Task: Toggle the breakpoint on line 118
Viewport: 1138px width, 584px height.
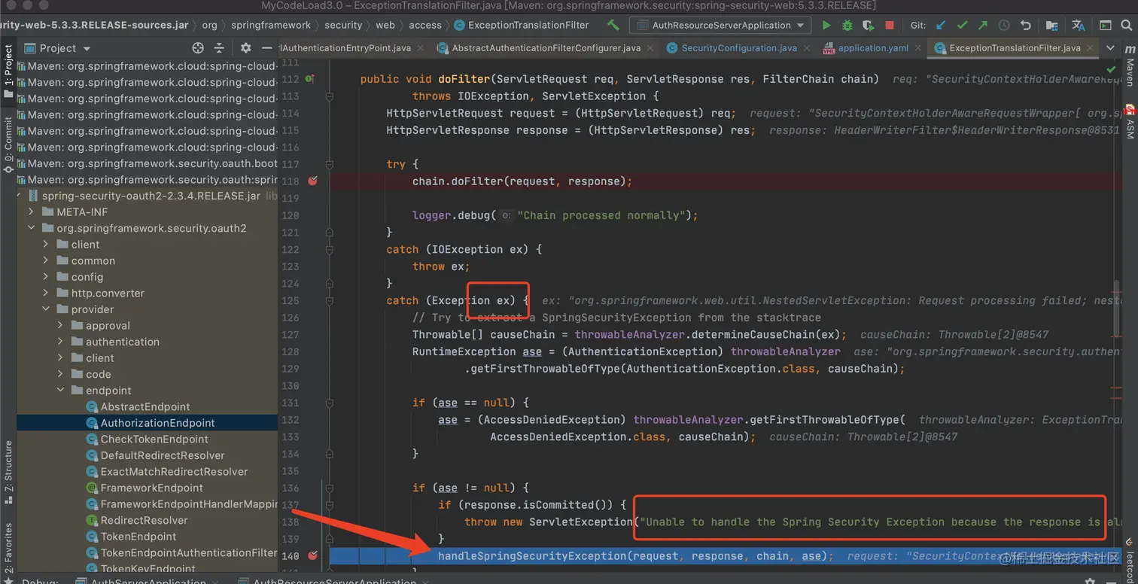Action: coord(312,181)
